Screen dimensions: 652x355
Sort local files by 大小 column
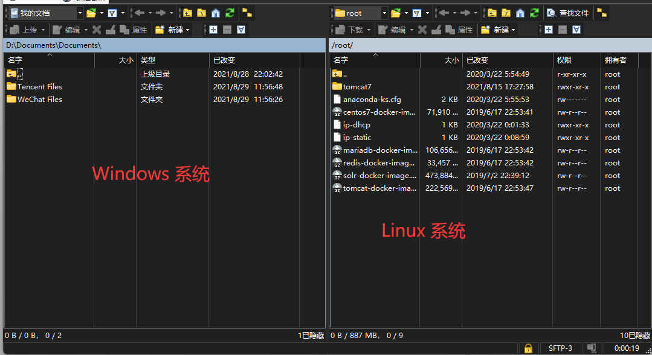tap(115, 60)
